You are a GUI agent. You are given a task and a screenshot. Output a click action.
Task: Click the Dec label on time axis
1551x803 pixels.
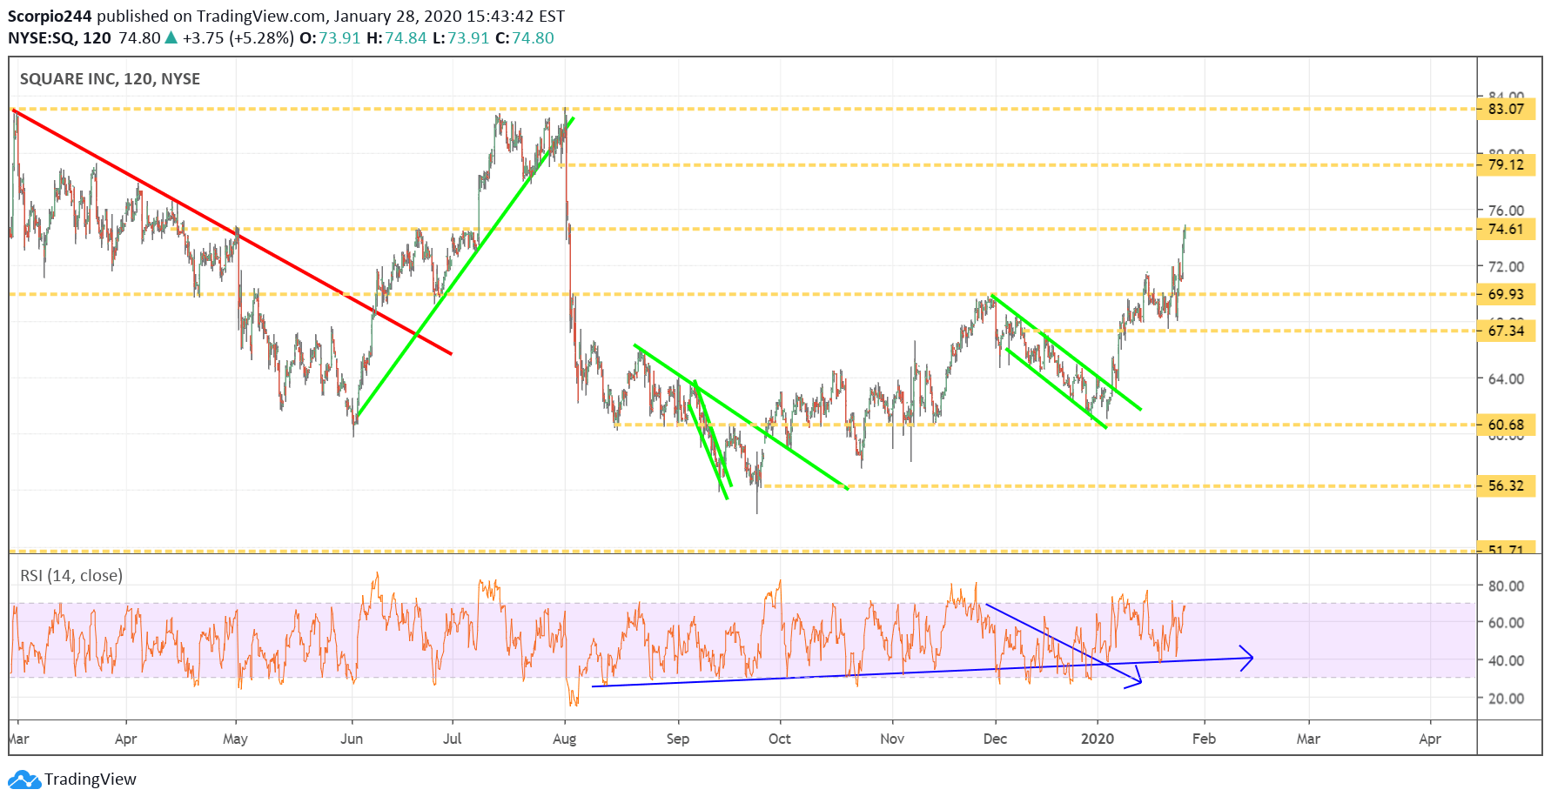coord(995,739)
